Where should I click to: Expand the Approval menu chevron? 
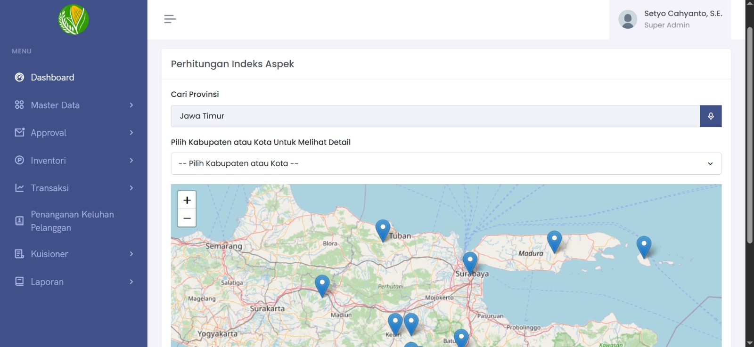coord(131,133)
